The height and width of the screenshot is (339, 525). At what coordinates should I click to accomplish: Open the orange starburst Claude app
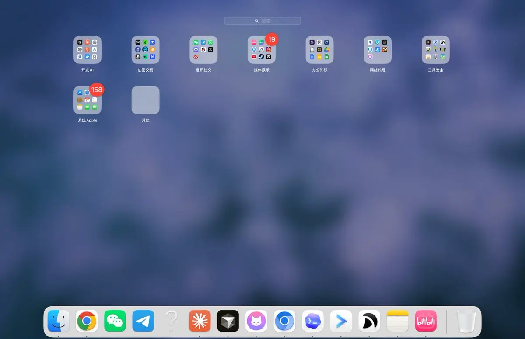(200, 322)
